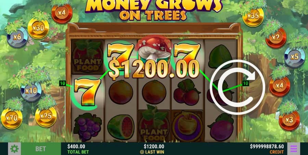Click the purple grapes symbol
The width and height of the screenshot is (308, 155).
pos(87,126)
